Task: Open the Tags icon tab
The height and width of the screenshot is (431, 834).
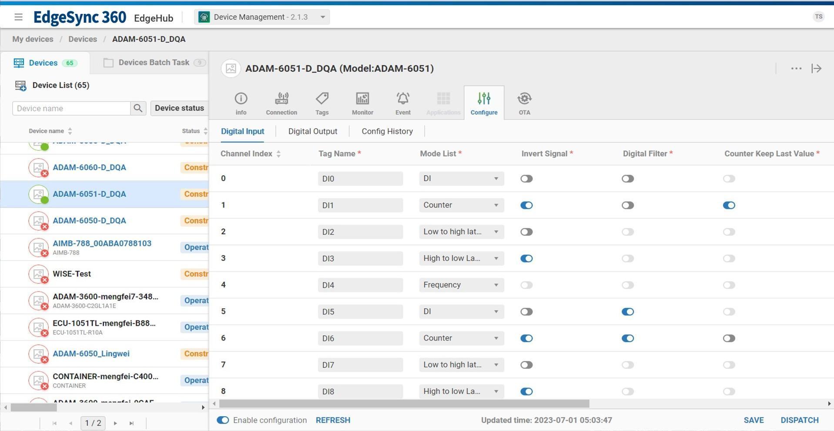Action: (x=322, y=103)
